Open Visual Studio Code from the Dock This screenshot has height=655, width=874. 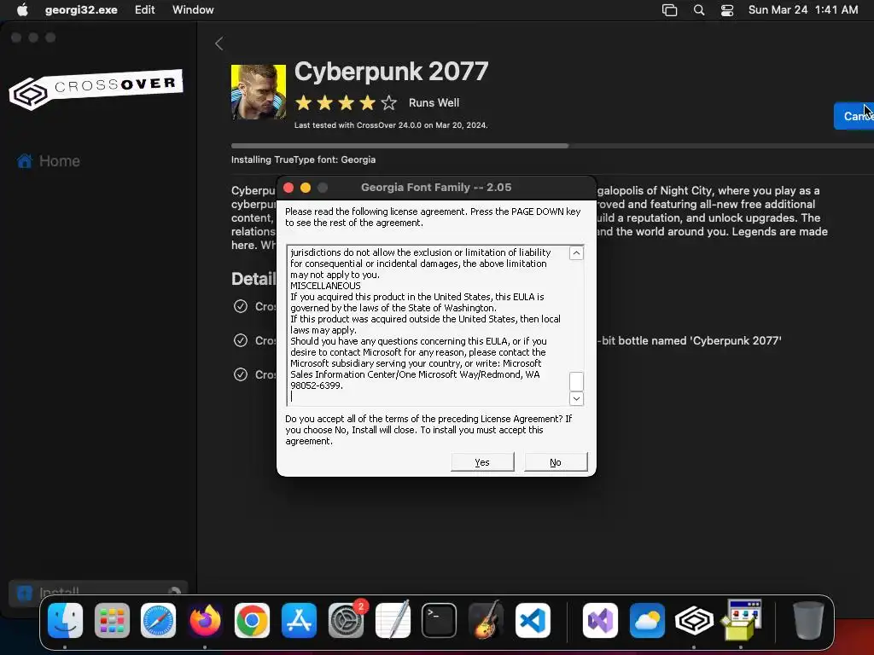(x=533, y=621)
